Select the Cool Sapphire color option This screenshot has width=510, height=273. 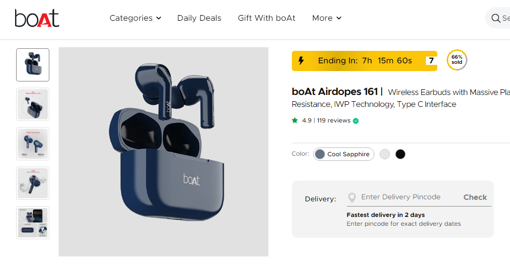pos(343,154)
